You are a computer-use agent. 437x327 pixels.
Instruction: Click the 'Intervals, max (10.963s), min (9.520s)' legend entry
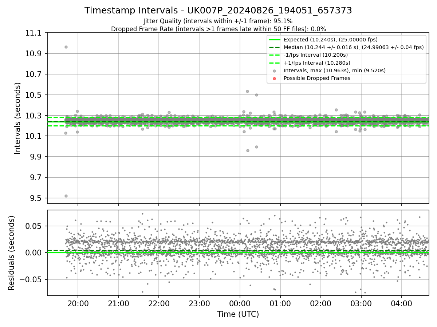pyautogui.click(x=335, y=70)
